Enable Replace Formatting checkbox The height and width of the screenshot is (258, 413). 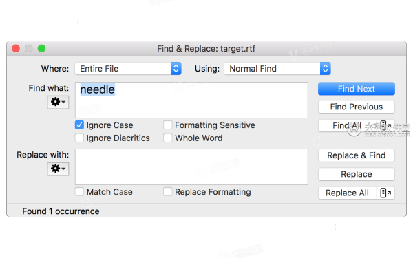(167, 192)
